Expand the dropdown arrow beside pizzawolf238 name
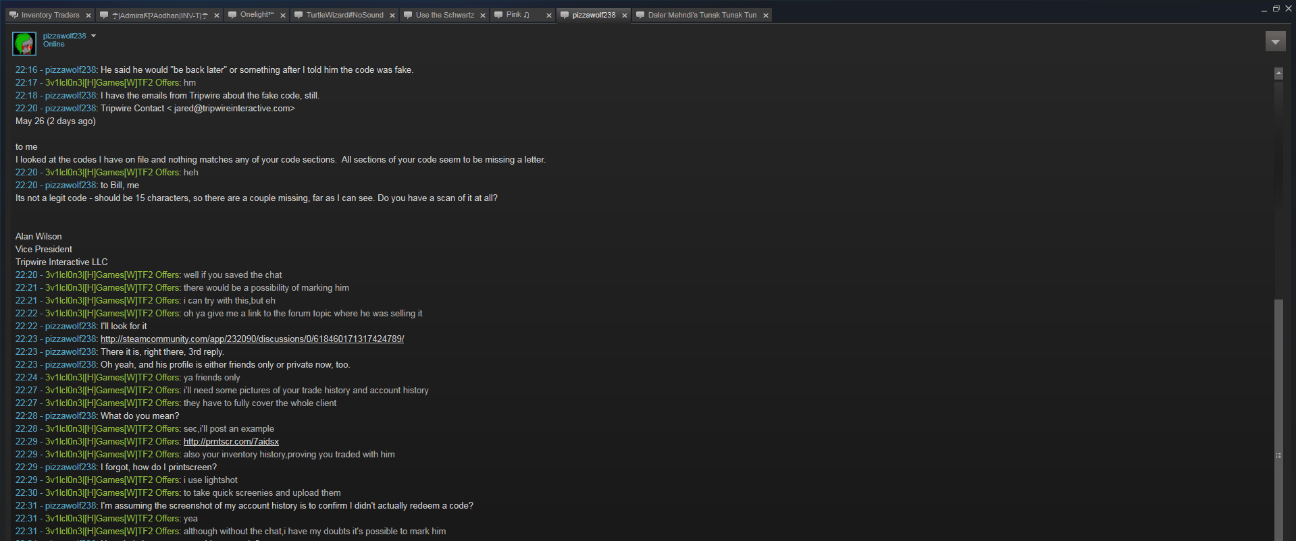 [x=94, y=36]
